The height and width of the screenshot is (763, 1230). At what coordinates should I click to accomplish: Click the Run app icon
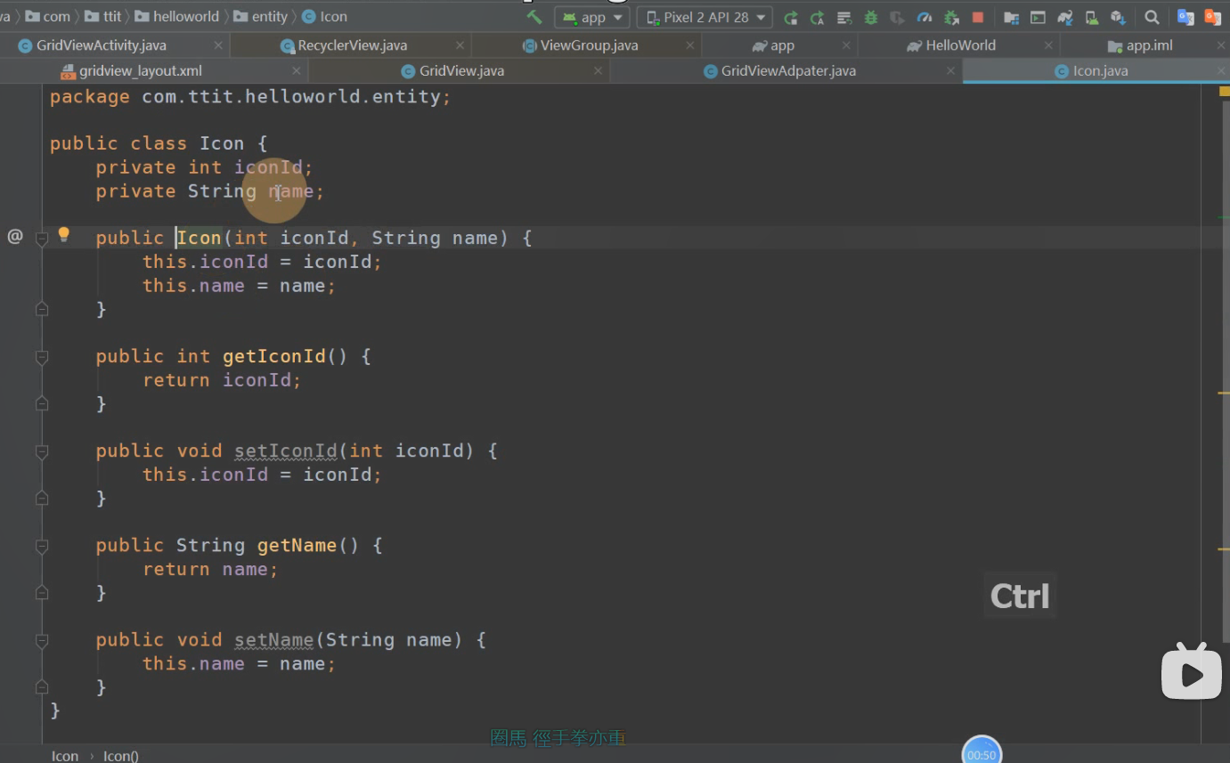[x=790, y=17]
